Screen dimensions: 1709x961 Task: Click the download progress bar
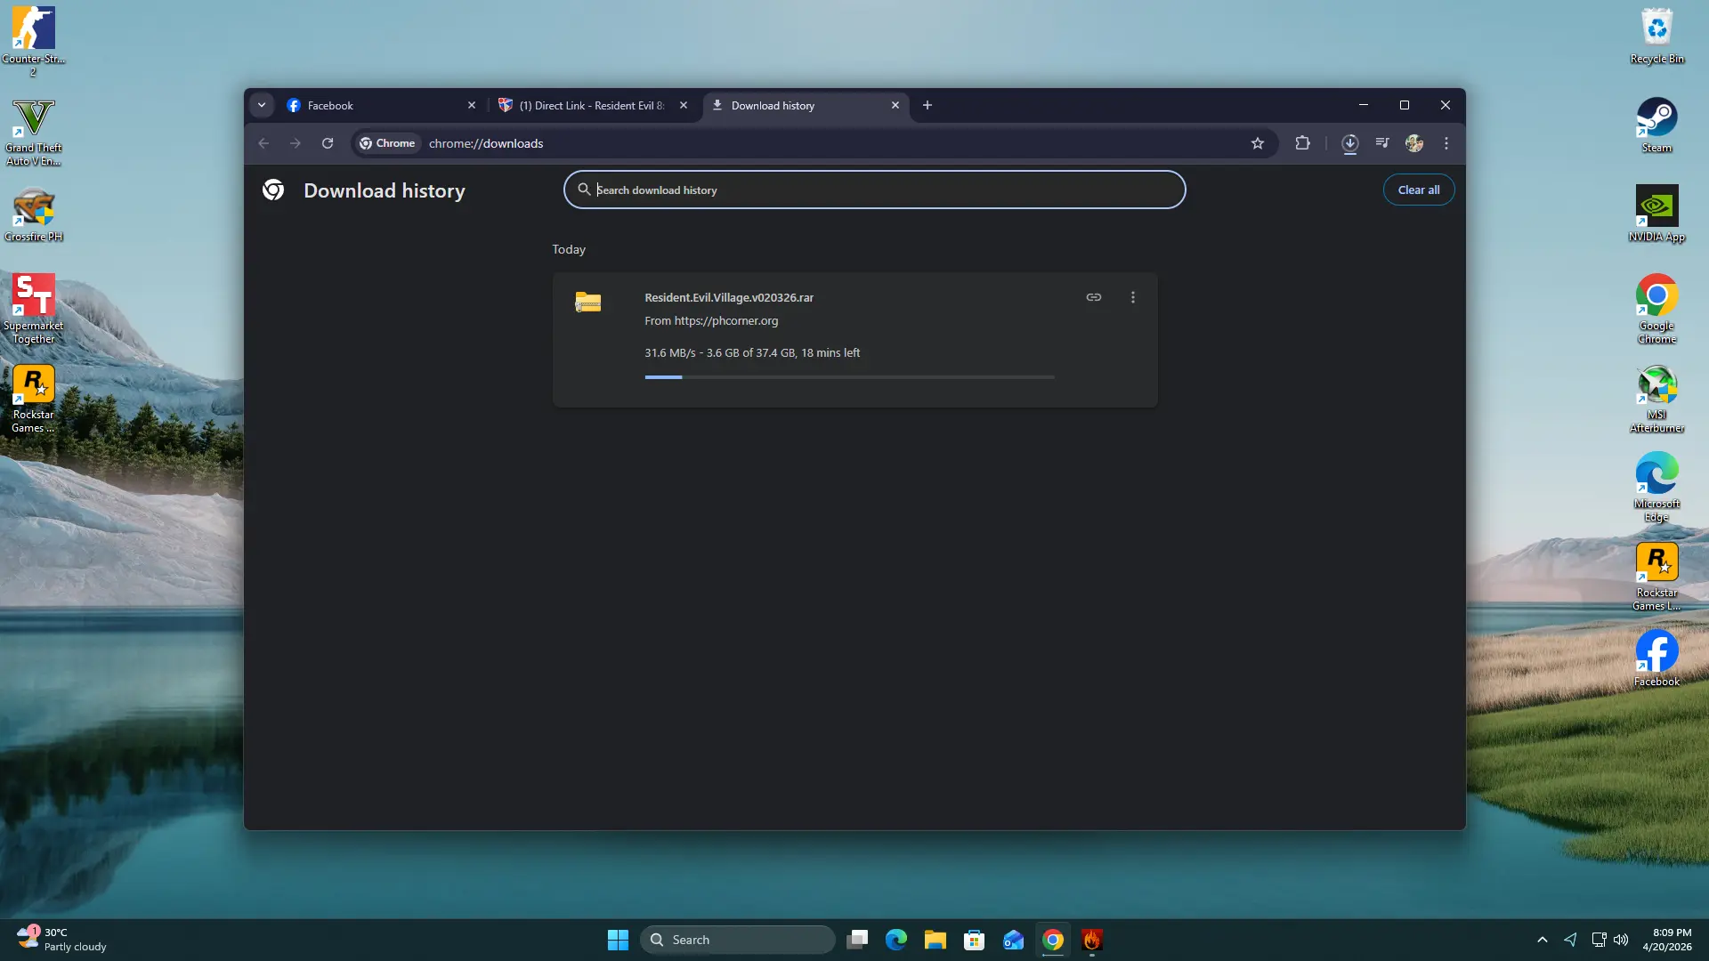(849, 377)
